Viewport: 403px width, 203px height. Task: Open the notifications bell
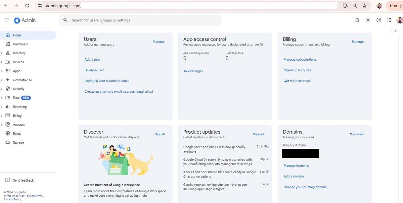tap(357, 20)
